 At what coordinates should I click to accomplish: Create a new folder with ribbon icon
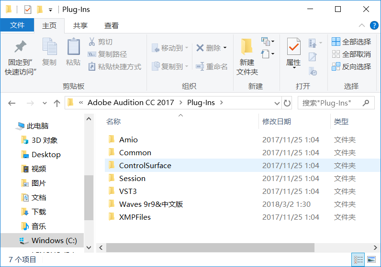click(x=247, y=47)
